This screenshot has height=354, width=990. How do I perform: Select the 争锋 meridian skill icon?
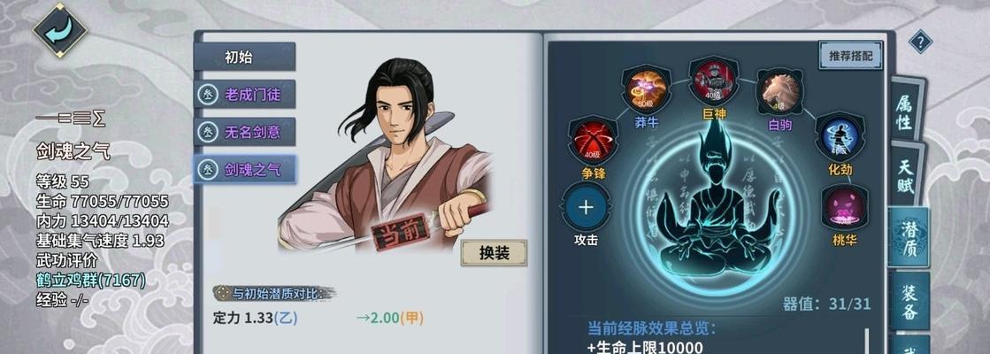point(592,141)
